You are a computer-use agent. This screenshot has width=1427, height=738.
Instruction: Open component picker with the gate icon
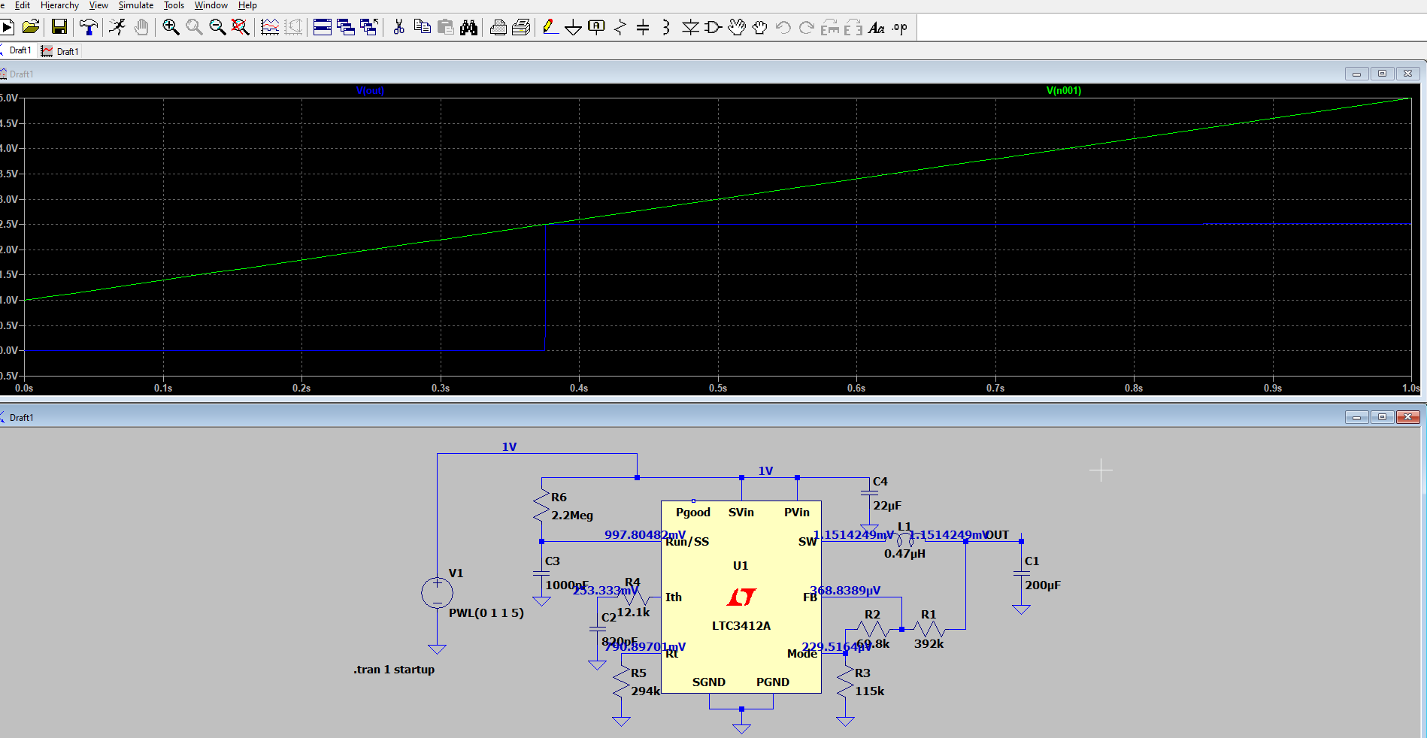click(x=713, y=28)
